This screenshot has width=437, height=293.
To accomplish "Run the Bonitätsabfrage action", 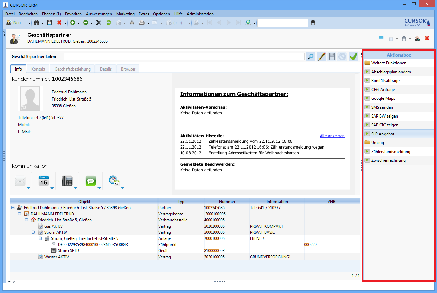I will pyautogui.click(x=385, y=81).
